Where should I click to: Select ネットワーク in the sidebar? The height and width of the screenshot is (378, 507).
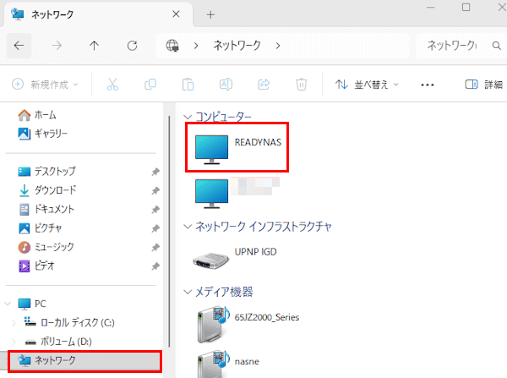pyautogui.click(x=85, y=360)
